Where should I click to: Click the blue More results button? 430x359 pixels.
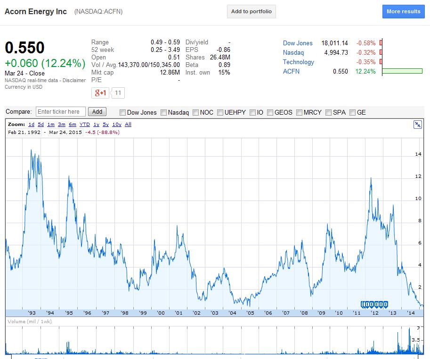click(x=403, y=11)
